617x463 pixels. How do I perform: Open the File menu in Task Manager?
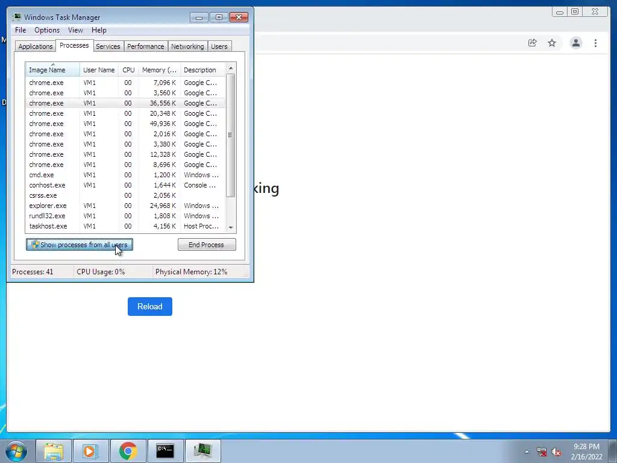pos(20,30)
